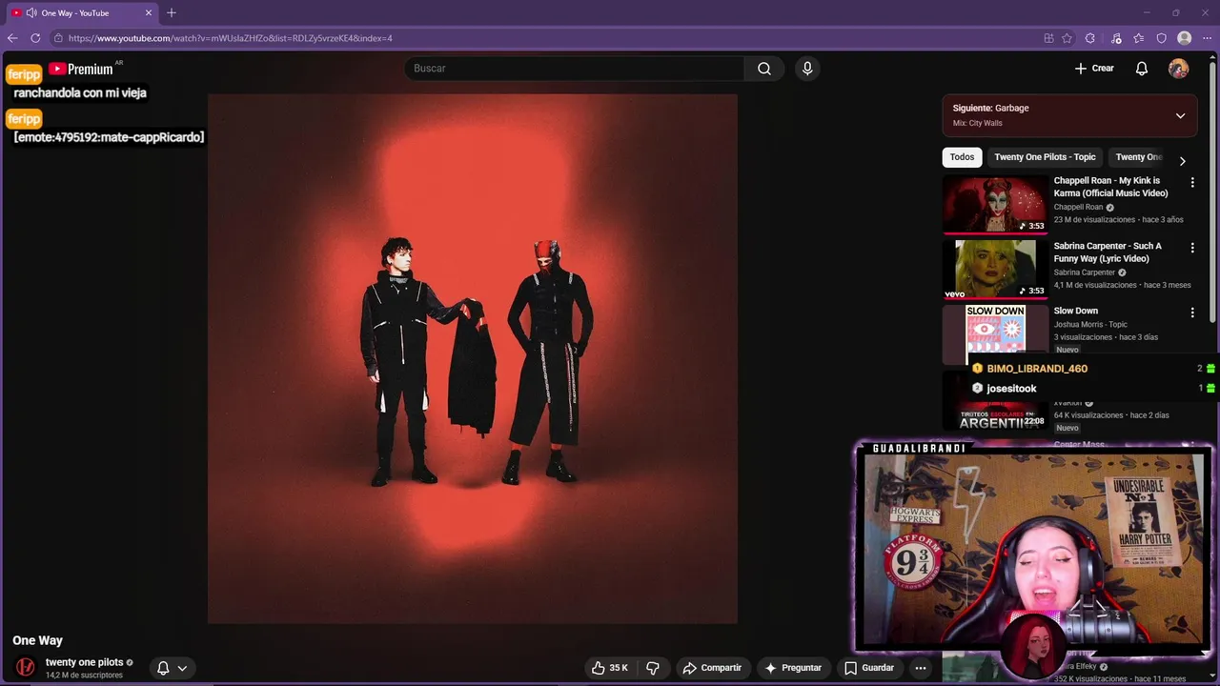Open Slow Down video title link
Image resolution: width=1220 pixels, height=686 pixels.
click(x=1076, y=311)
